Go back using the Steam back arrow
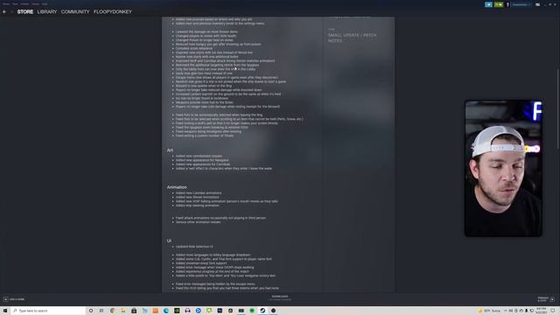 tap(4, 11)
